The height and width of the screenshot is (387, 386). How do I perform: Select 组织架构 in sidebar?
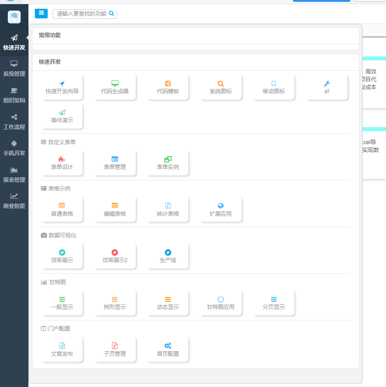click(x=14, y=95)
